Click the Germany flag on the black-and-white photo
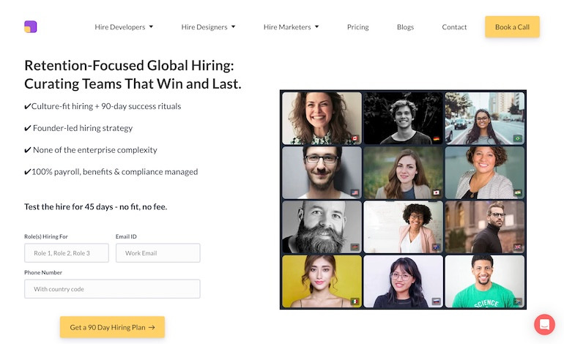 [x=436, y=138]
